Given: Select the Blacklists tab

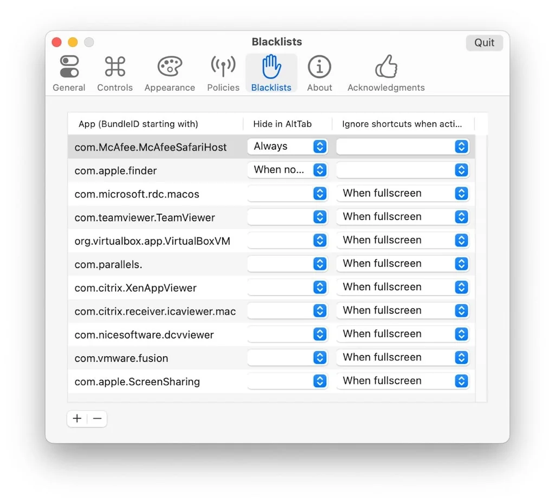Looking at the screenshot, I should tap(271, 72).
